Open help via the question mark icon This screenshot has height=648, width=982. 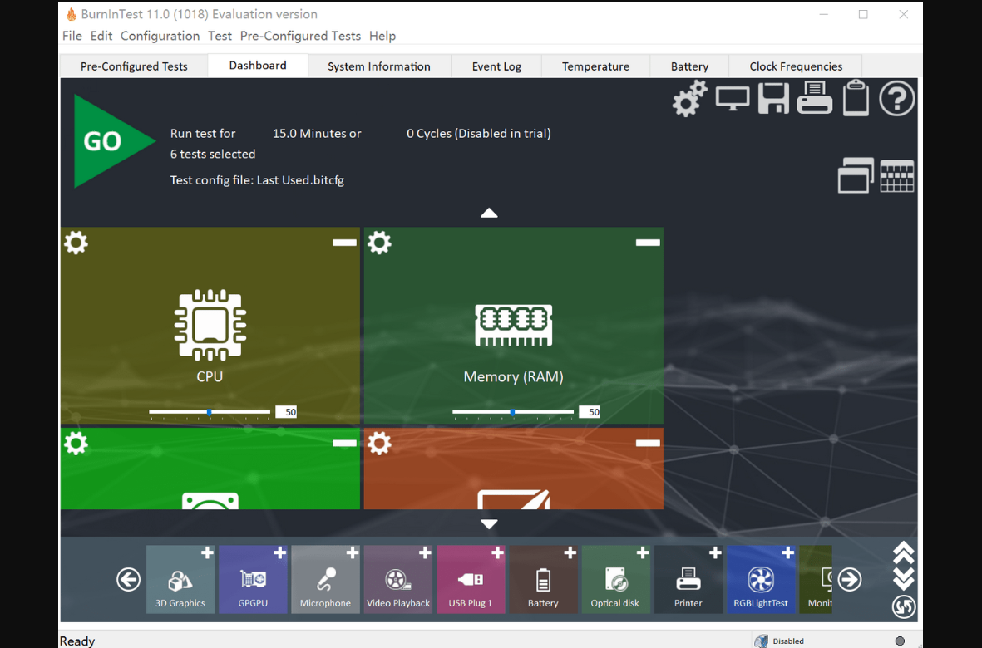[897, 98]
